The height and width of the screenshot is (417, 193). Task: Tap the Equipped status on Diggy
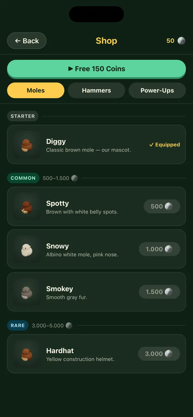point(165,145)
